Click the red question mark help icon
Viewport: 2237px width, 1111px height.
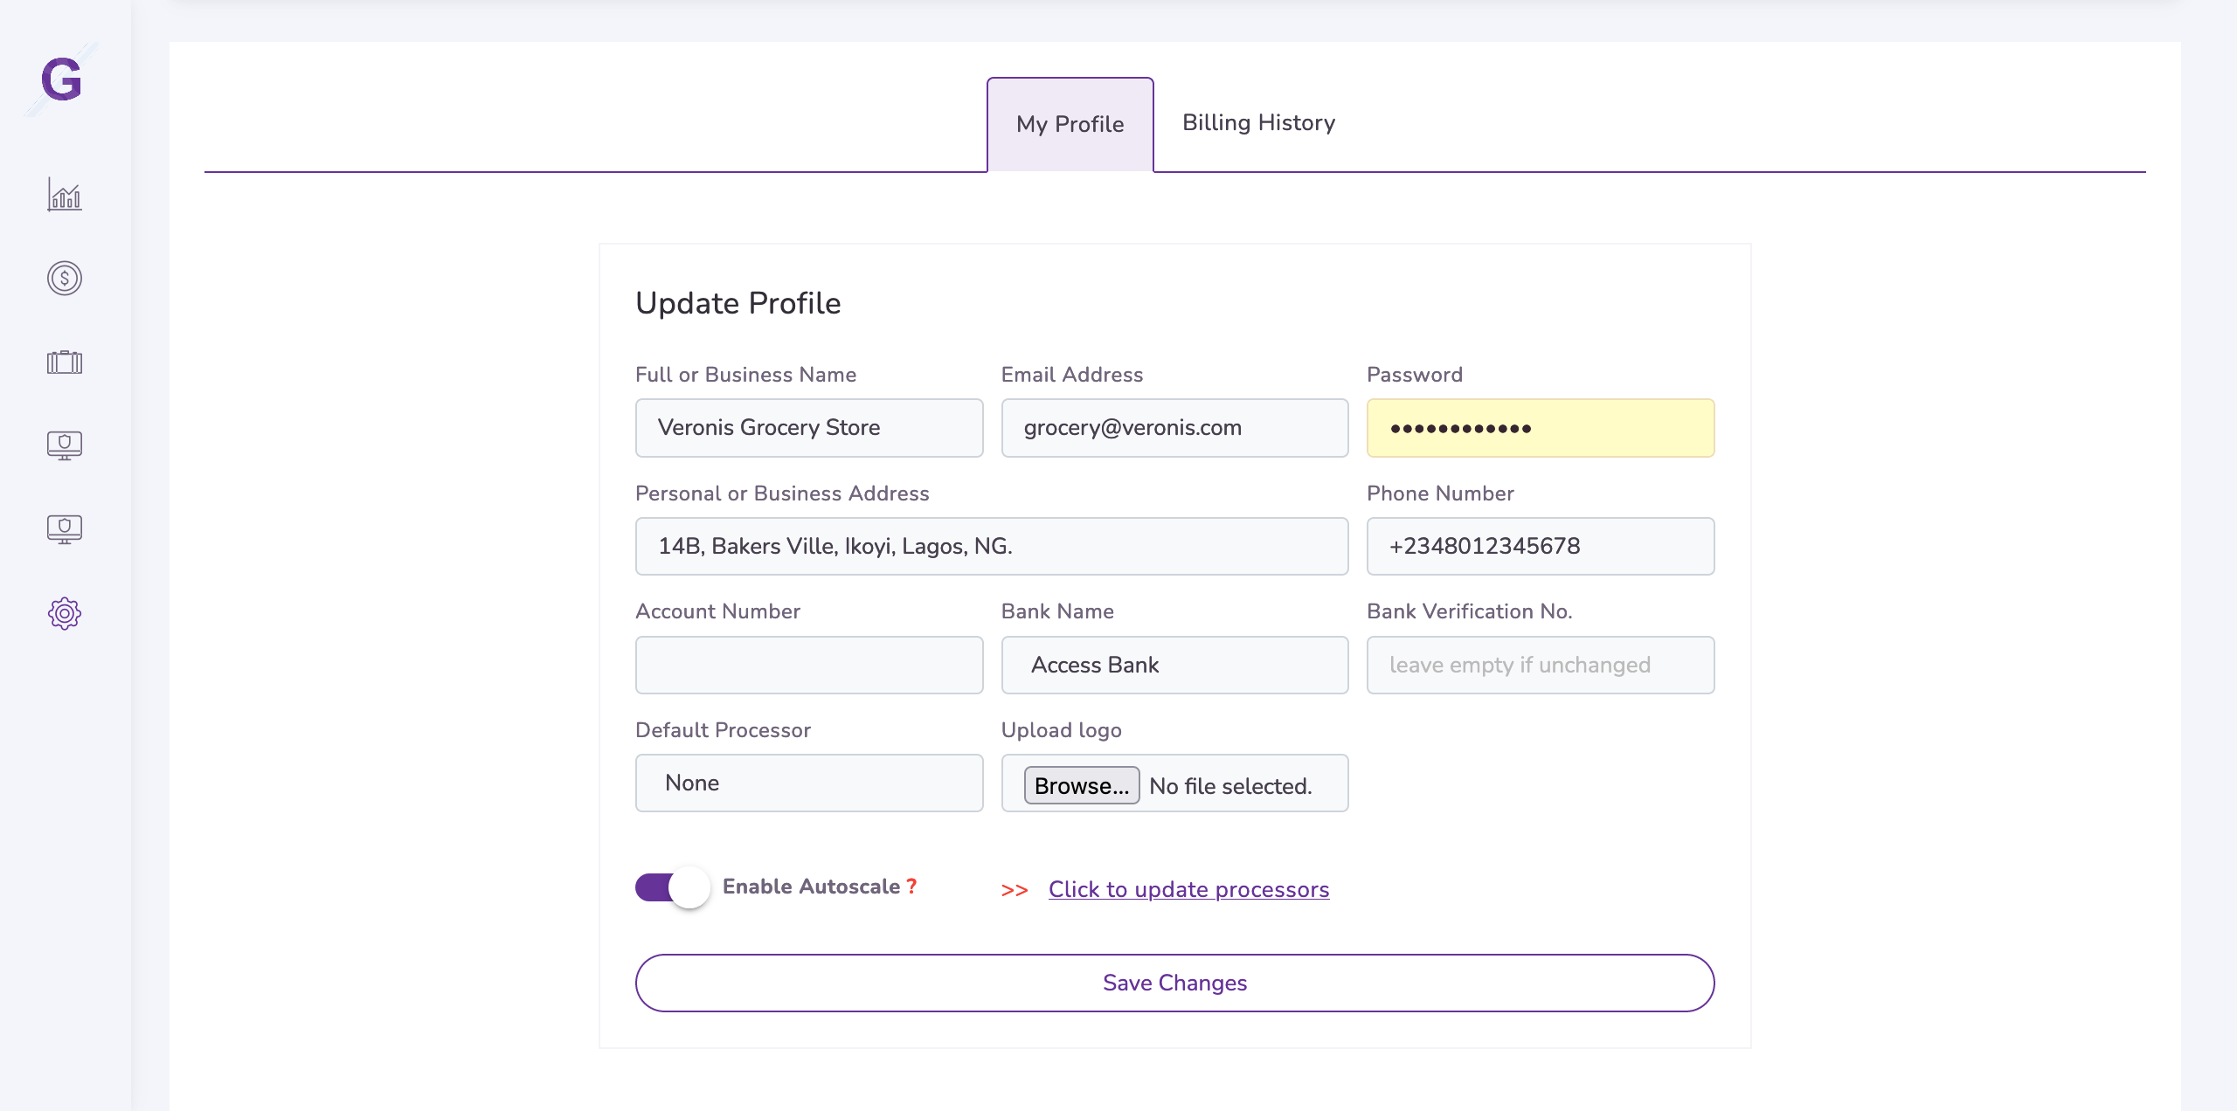pos(911,886)
